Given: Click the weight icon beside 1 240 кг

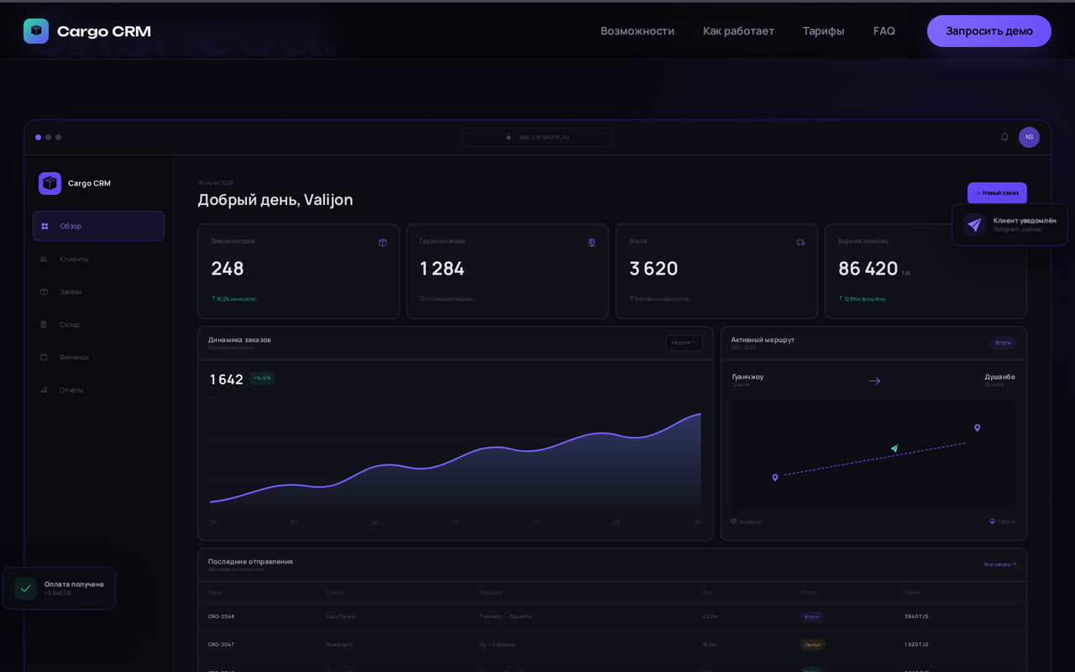Looking at the screenshot, I should [992, 522].
